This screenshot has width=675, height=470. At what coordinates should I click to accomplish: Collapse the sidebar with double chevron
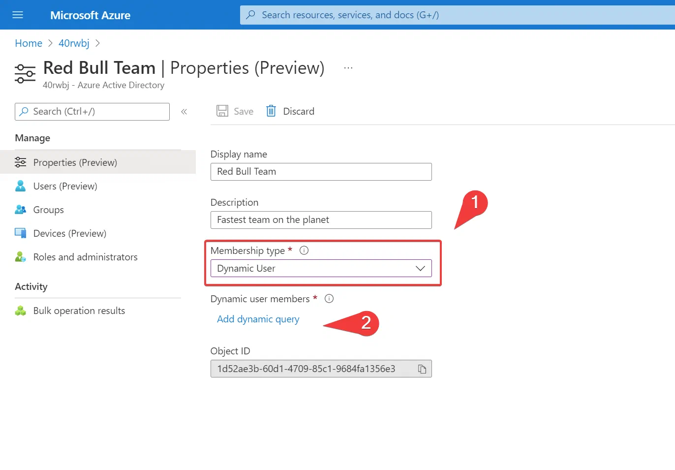click(184, 112)
